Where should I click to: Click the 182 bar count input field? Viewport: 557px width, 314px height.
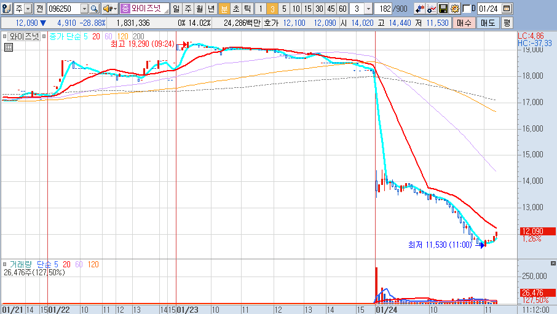[x=383, y=9]
